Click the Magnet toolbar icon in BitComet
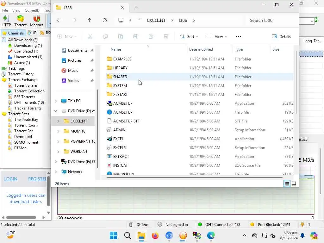This screenshot has height=243, width=324. click(37, 21)
